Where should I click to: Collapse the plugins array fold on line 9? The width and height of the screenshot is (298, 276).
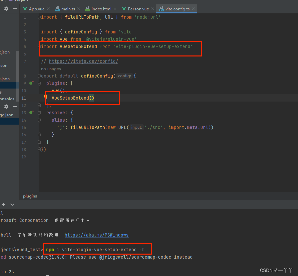tap(39, 83)
